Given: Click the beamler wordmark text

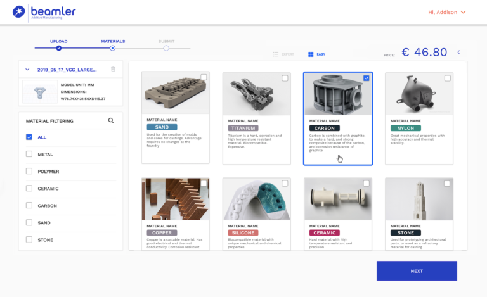Looking at the screenshot, I should click(53, 11).
